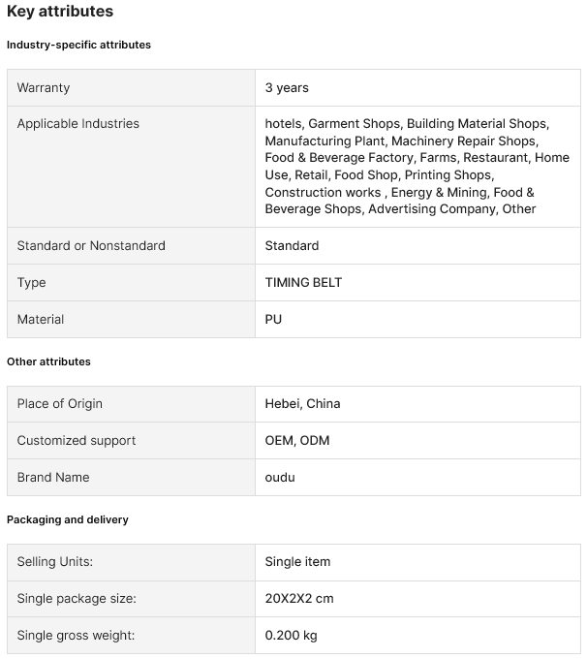Select the Single item value
This screenshot has width=587, height=659.
point(297,561)
